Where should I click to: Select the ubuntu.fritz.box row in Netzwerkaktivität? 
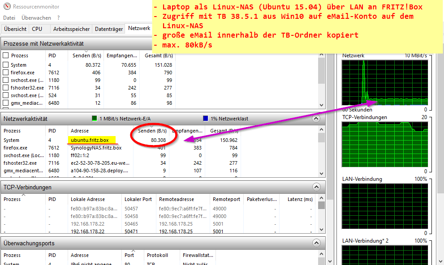pyautogui.click(x=90, y=140)
